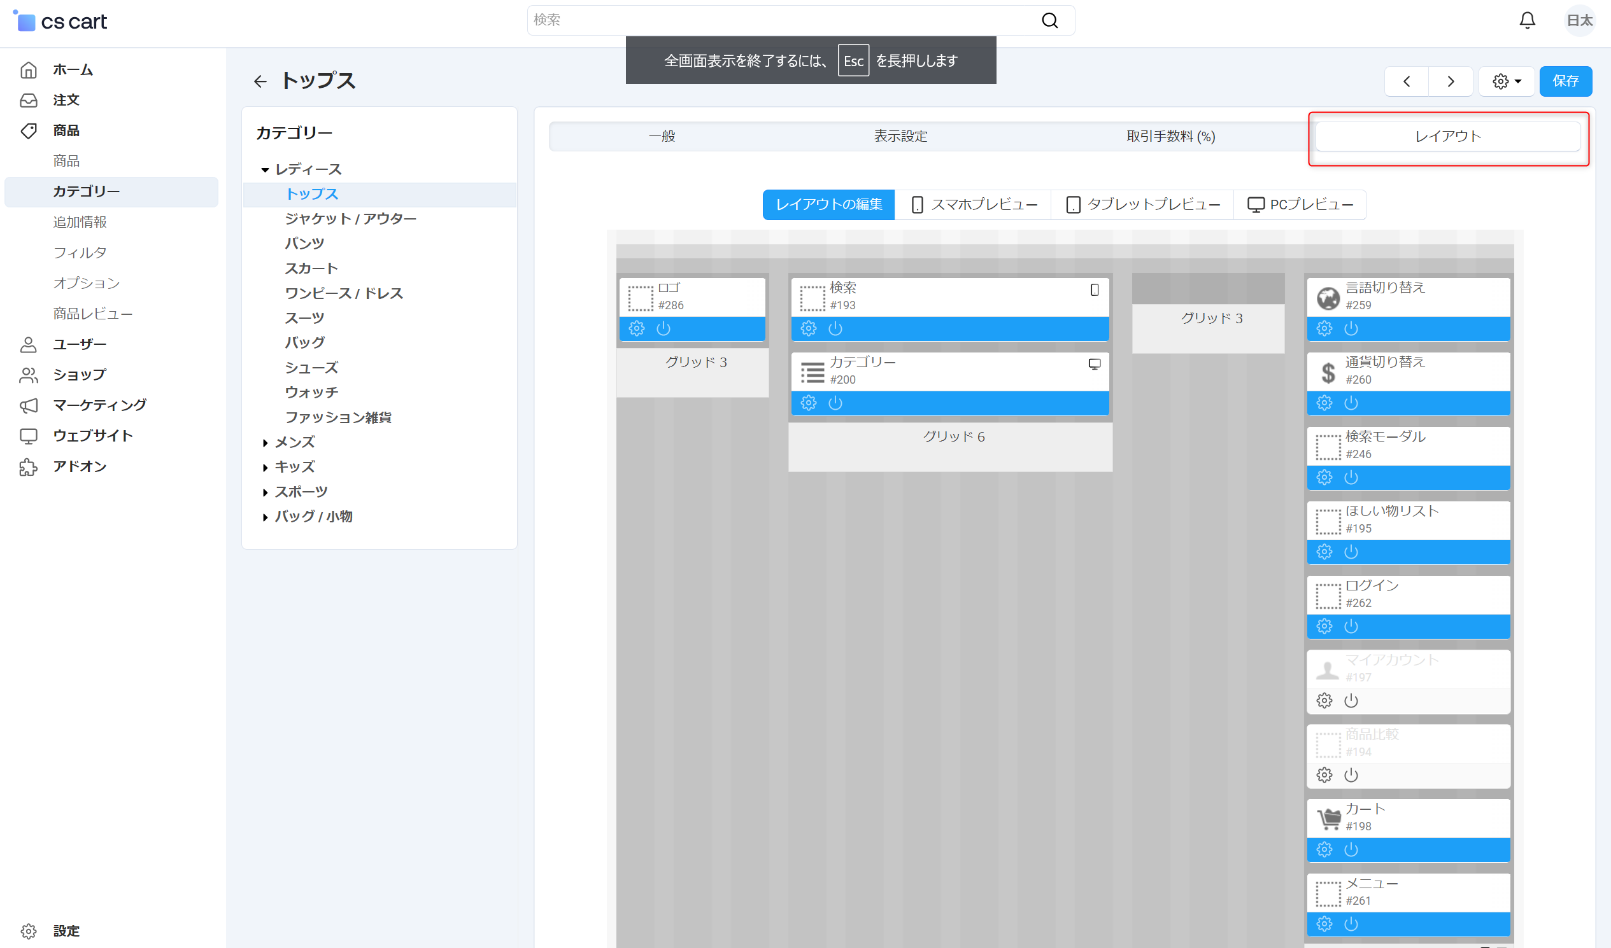Image resolution: width=1611 pixels, height=948 pixels.
Task: Collapse the レディース category tree
Action: [265, 170]
